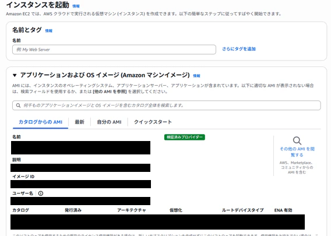Switch to the 最新 tab
This screenshot has width=331, height=236.
(x=80, y=122)
